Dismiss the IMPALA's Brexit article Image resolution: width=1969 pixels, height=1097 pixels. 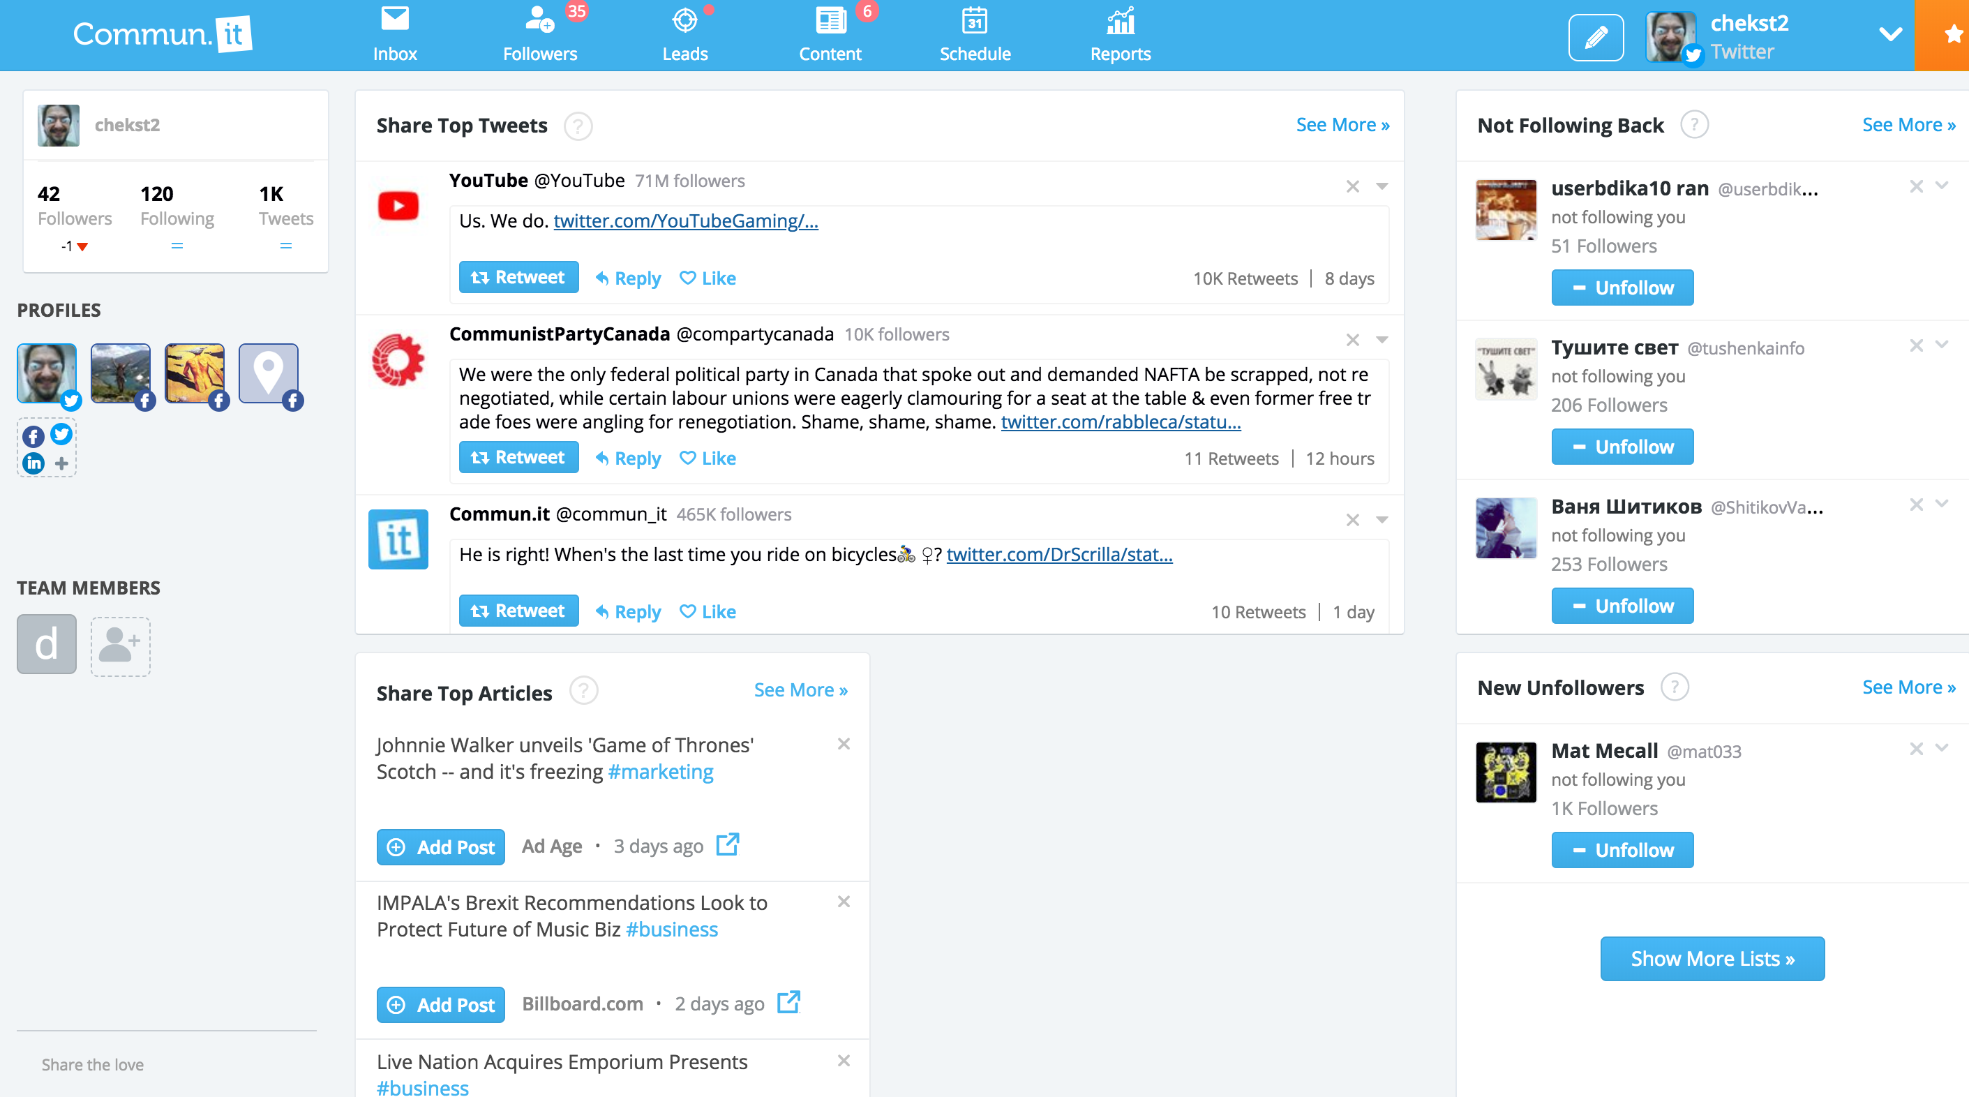843,902
